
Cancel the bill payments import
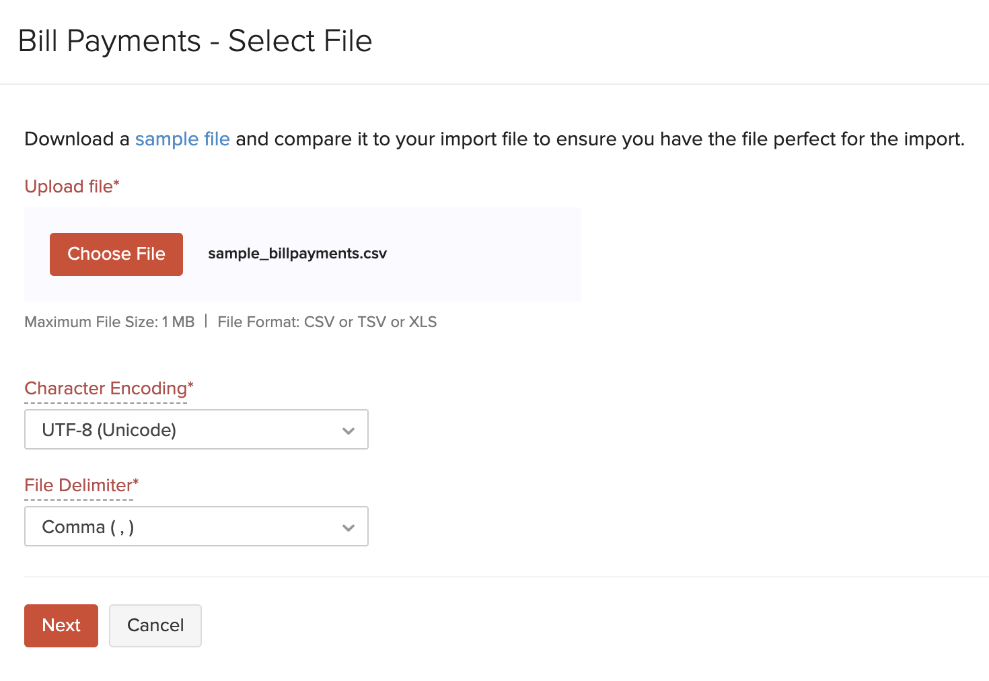[x=155, y=625]
